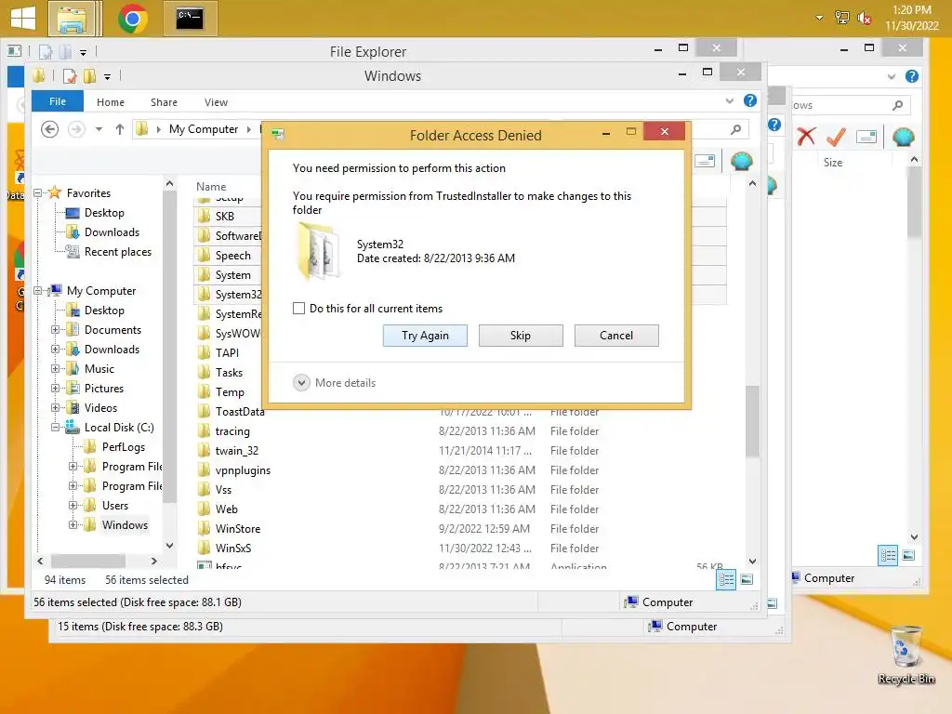
Task: Open File Explorer from the taskbar
Action: 73,19
